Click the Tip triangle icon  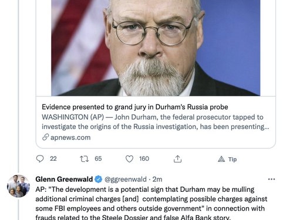[221, 159]
